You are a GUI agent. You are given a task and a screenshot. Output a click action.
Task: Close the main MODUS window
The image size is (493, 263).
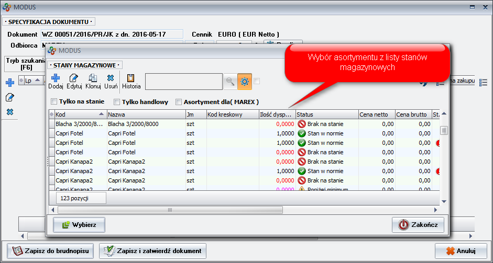click(x=485, y=7)
